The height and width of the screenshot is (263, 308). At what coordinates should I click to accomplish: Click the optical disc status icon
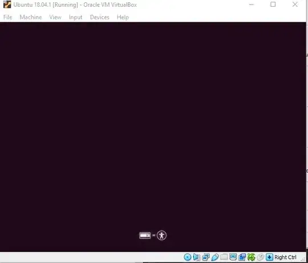tap(188, 257)
